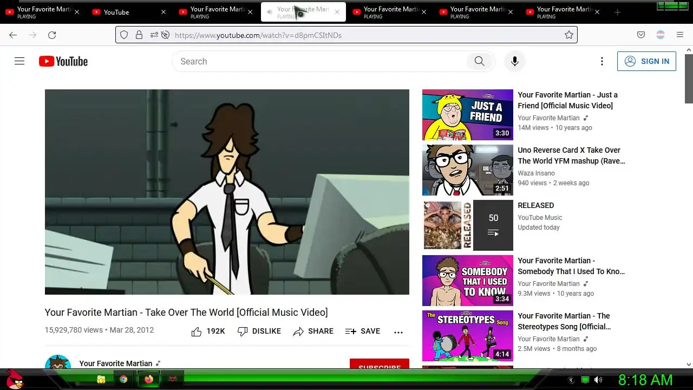Screen dimensions: 693x390
Task: Save page to Pocket icon
Action: (641, 35)
